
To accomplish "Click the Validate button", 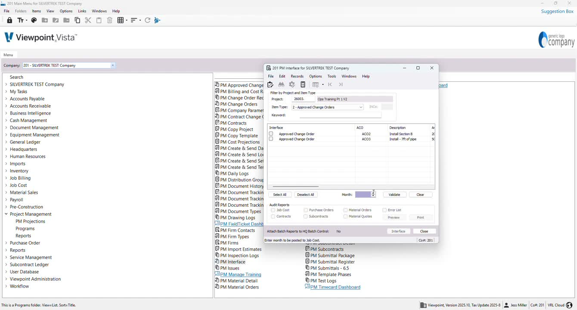I will pos(394,195).
